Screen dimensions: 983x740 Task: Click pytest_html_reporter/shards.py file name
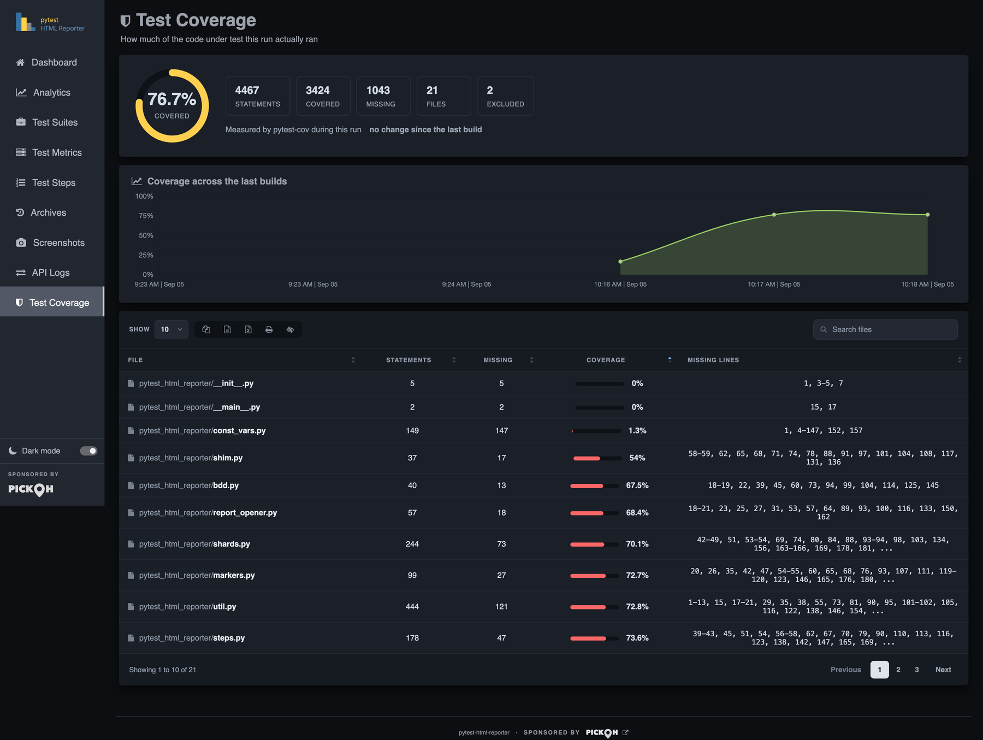pos(194,544)
